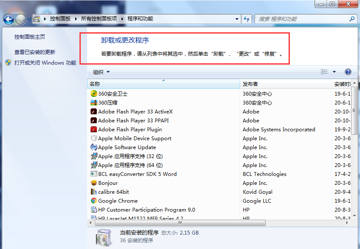This screenshot has width=360, height=249.
Task: Click Apple Mobile Device Support name
Action: click(x=135, y=139)
